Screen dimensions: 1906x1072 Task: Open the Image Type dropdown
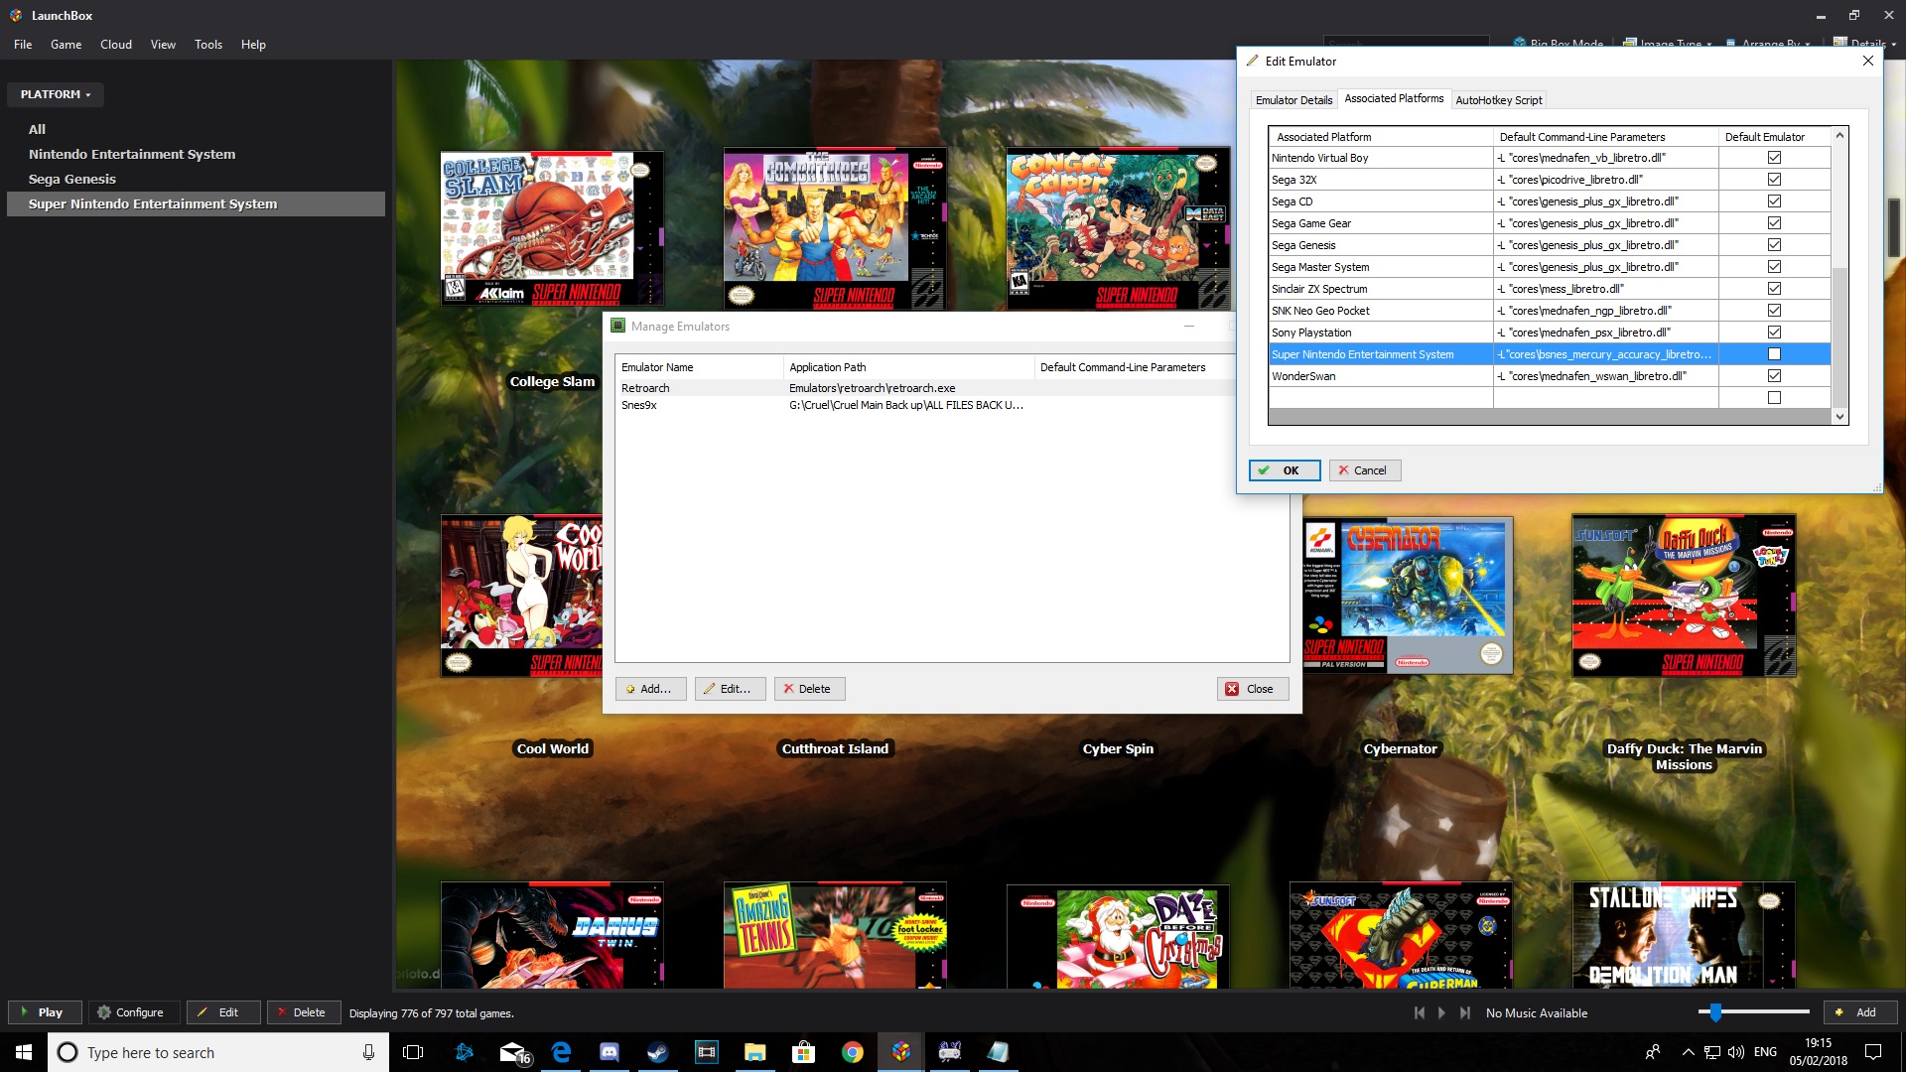click(x=1667, y=44)
